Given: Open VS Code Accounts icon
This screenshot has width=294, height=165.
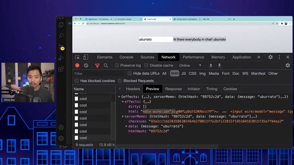Looking at the screenshot, I should (61, 127).
